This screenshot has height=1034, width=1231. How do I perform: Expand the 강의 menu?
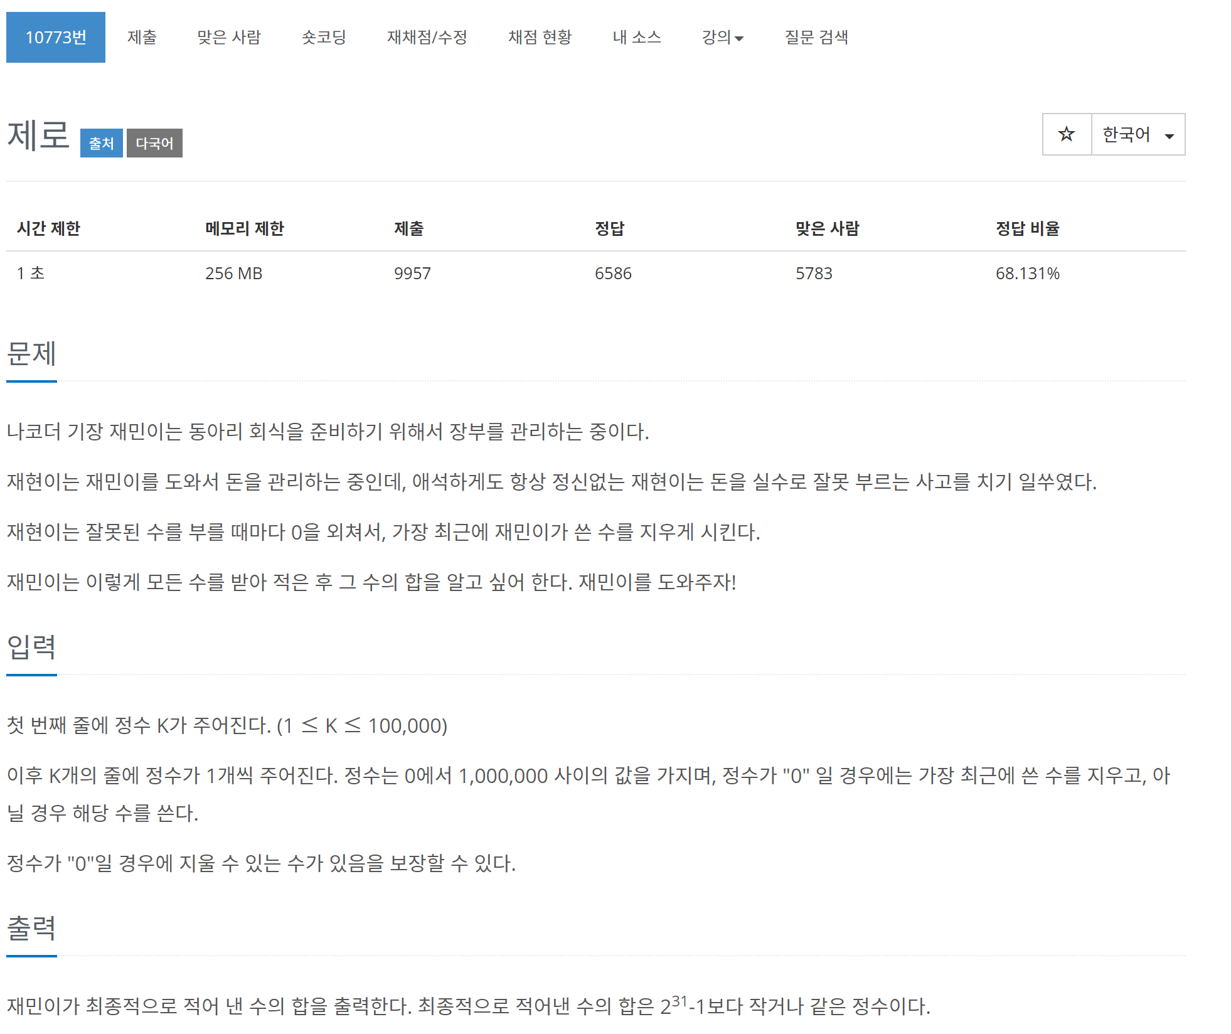(722, 37)
